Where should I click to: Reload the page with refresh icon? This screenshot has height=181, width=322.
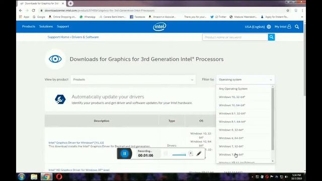point(34,11)
